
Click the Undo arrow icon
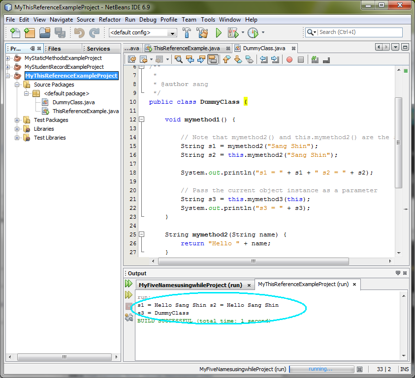point(79,33)
